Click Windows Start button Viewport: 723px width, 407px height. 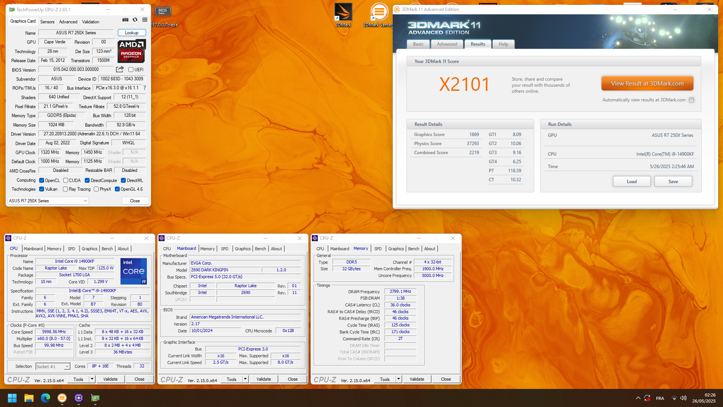[12, 398]
